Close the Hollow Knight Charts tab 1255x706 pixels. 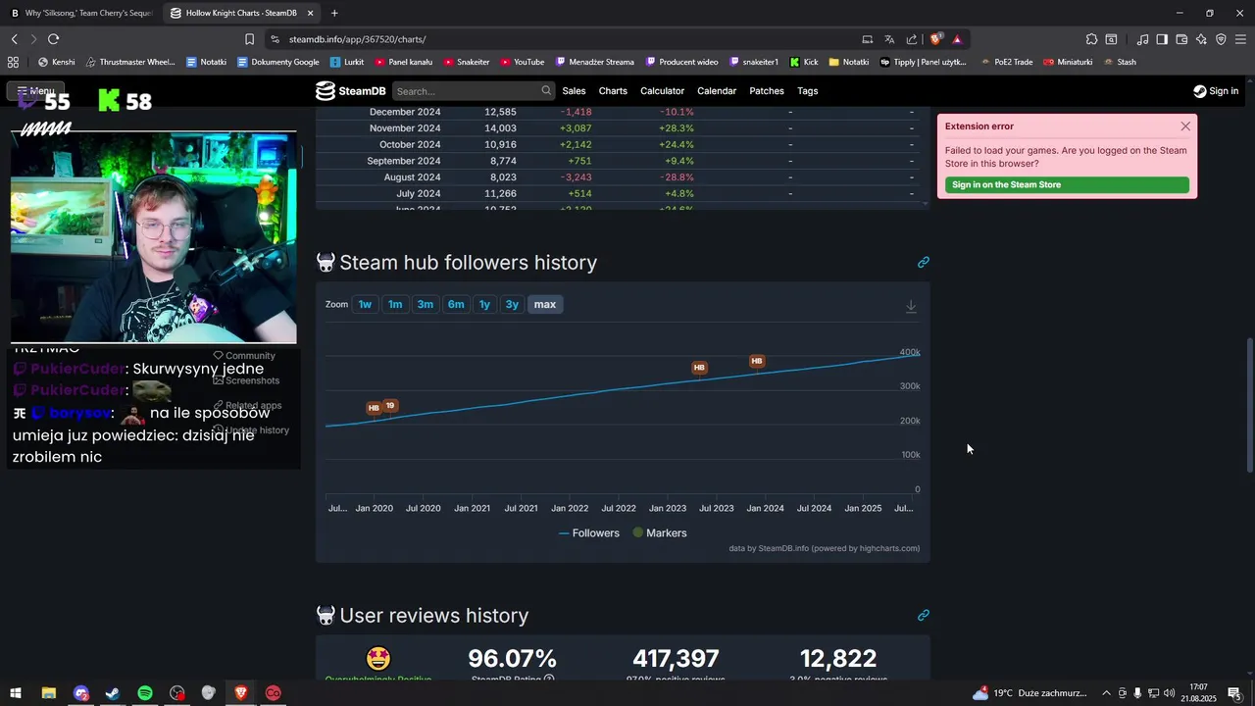click(x=311, y=13)
